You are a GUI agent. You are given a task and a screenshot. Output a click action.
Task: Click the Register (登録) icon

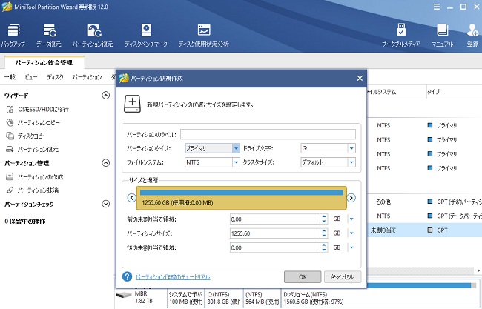[472, 36]
